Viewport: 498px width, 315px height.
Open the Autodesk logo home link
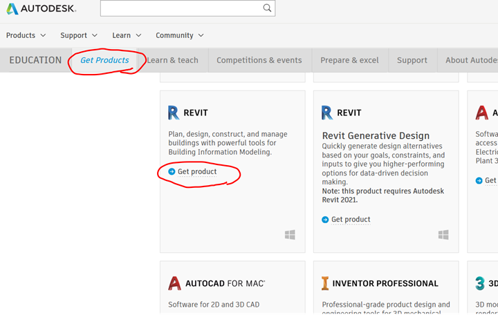(x=41, y=8)
